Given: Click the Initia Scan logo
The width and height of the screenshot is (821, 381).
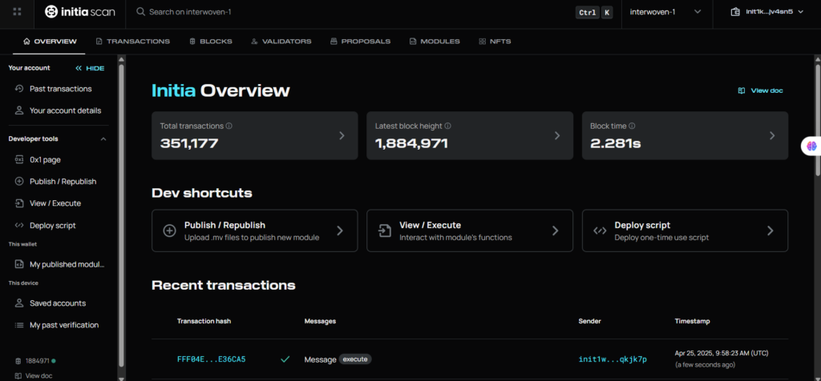Looking at the screenshot, I should (x=79, y=11).
